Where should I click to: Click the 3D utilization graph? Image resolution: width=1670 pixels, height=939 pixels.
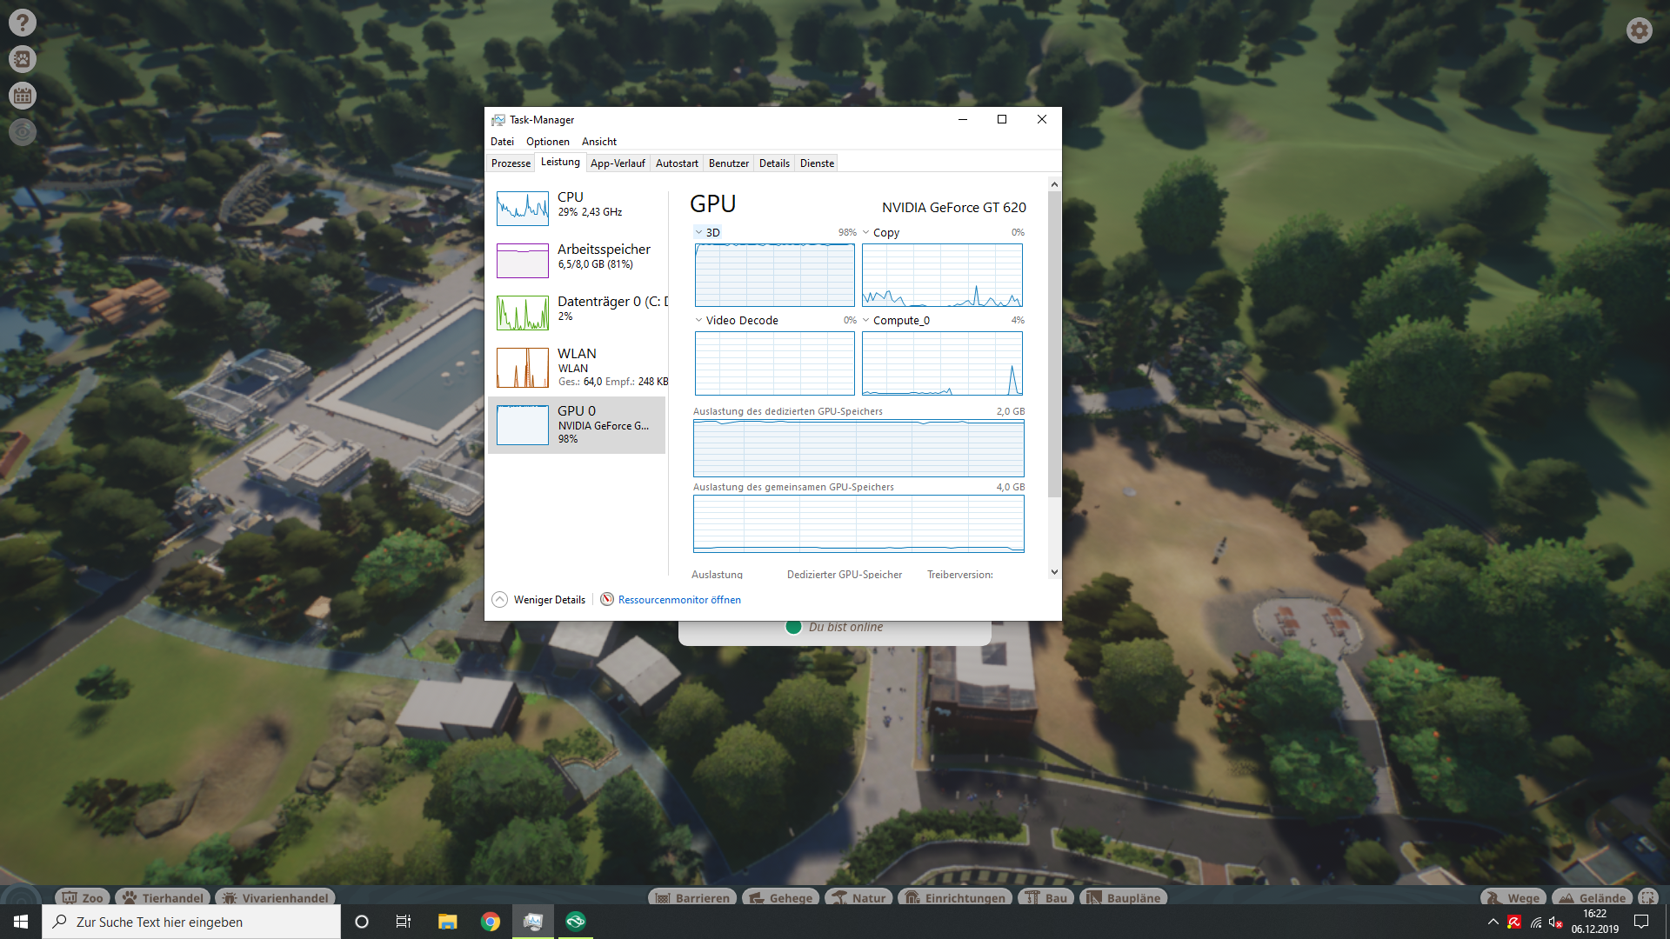775,276
